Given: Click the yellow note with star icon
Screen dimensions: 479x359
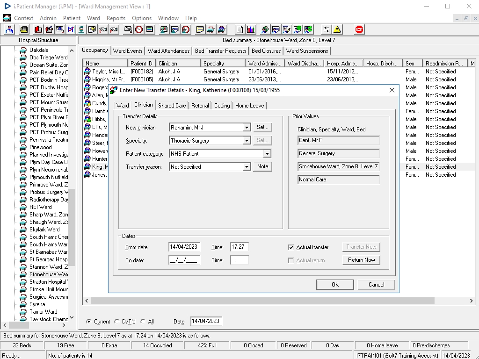Looking at the screenshot, I should point(92,29).
